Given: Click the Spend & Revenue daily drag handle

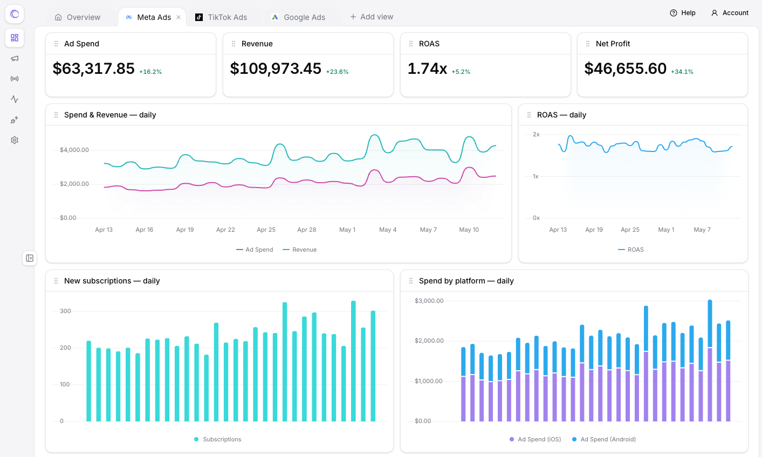Looking at the screenshot, I should 56,115.
